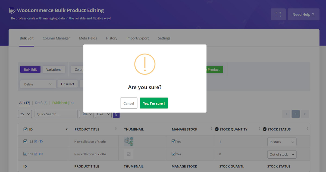Click the edit icon for product 163
Screen dimensions: 326x172
(36, 142)
